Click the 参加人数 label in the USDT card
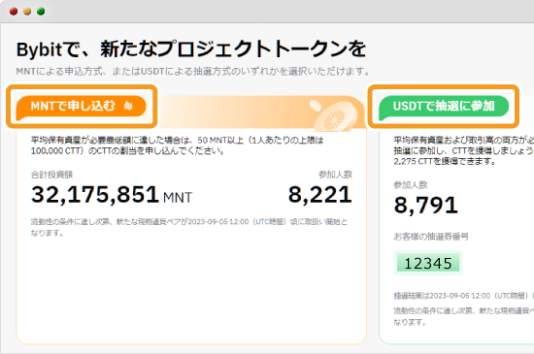 pyautogui.click(x=411, y=185)
